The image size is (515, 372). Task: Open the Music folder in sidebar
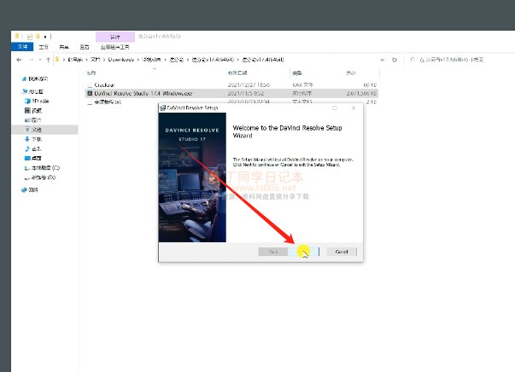[x=37, y=148]
